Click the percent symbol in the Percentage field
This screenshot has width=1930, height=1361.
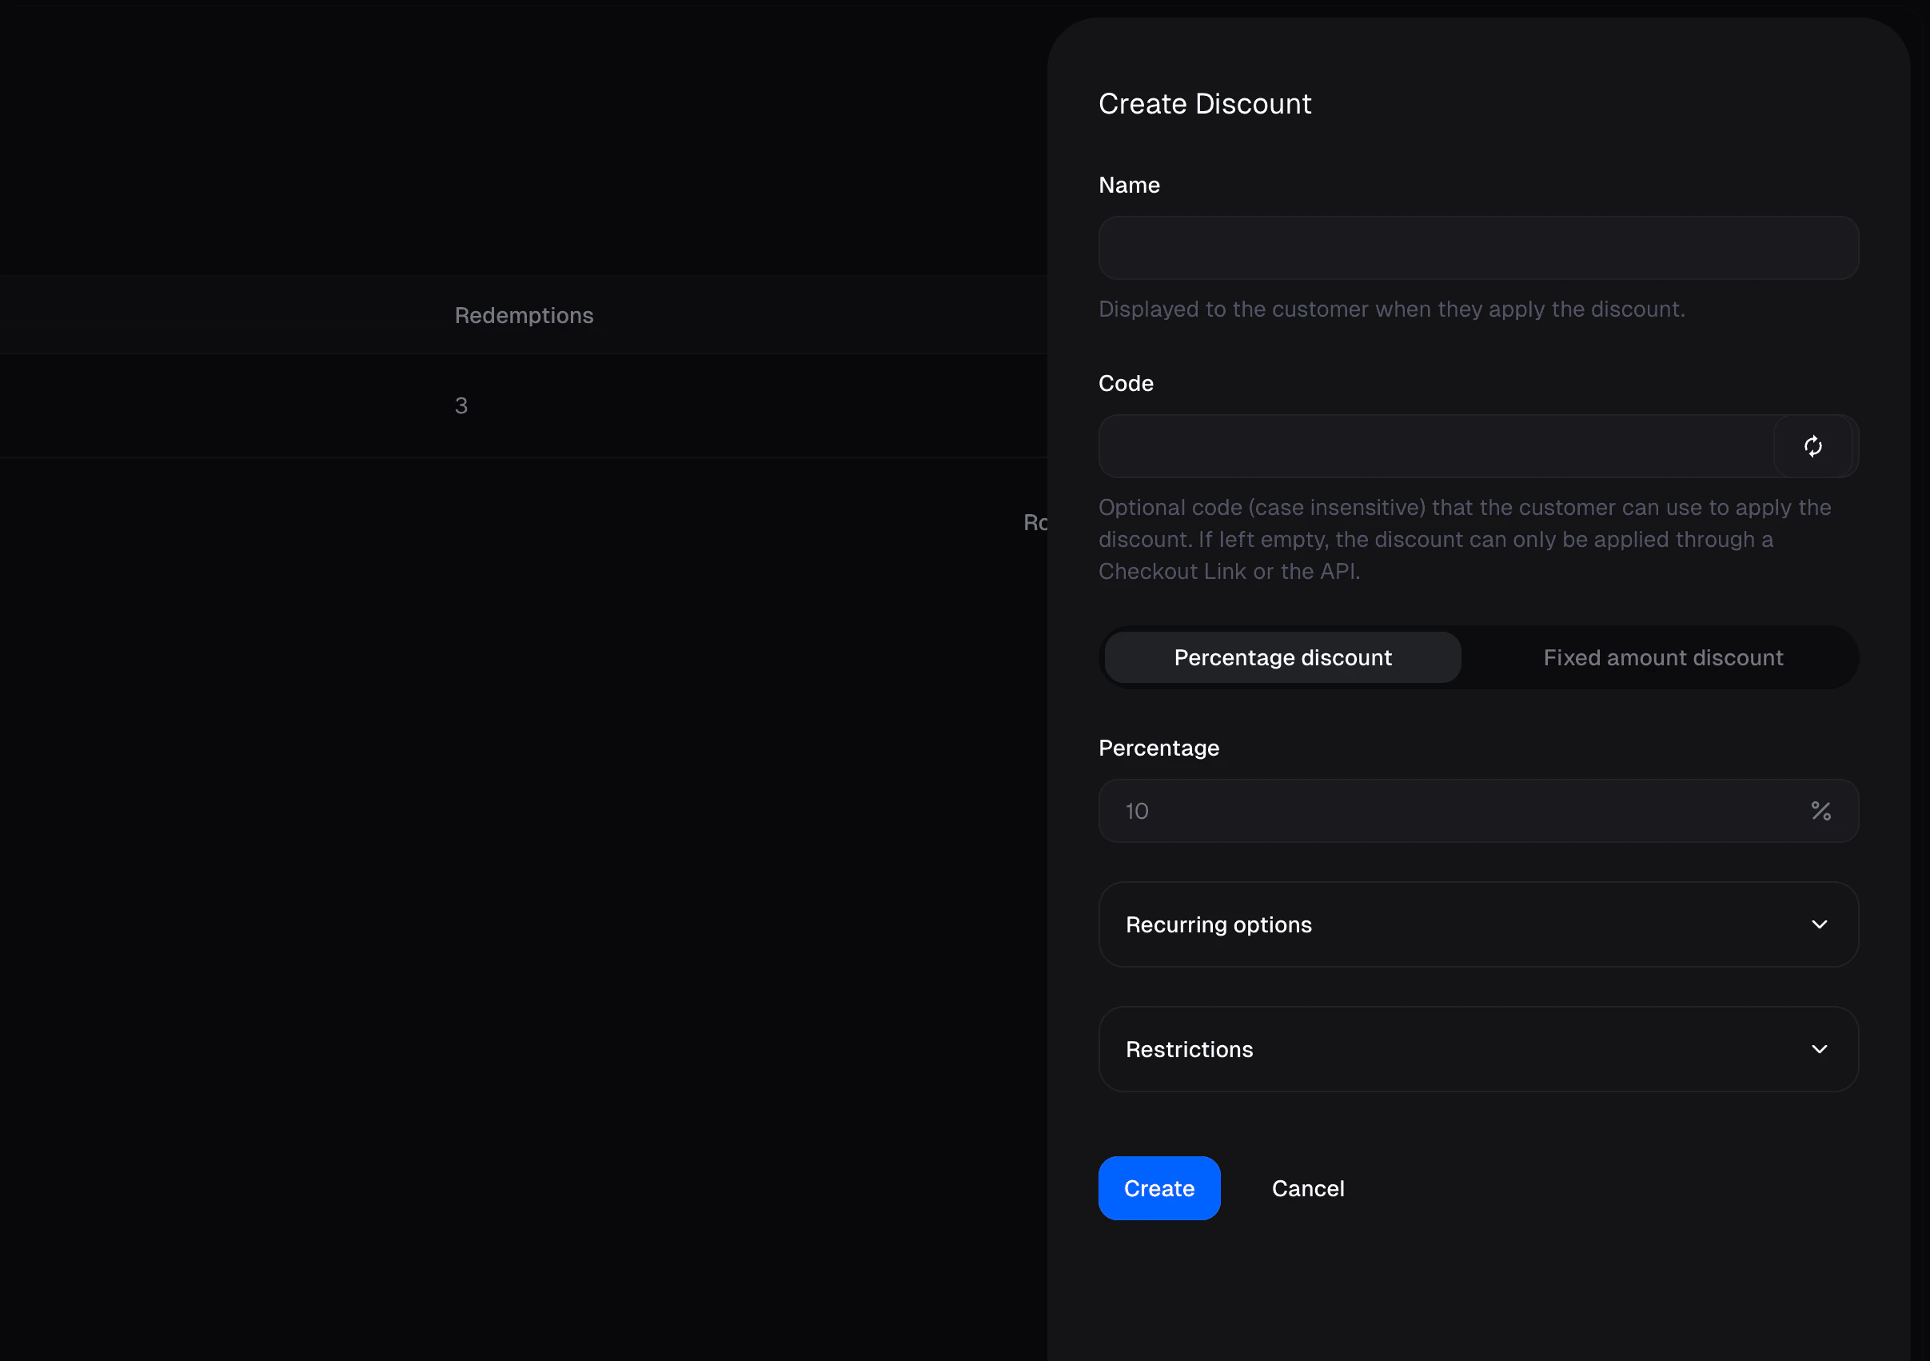point(1820,811)
